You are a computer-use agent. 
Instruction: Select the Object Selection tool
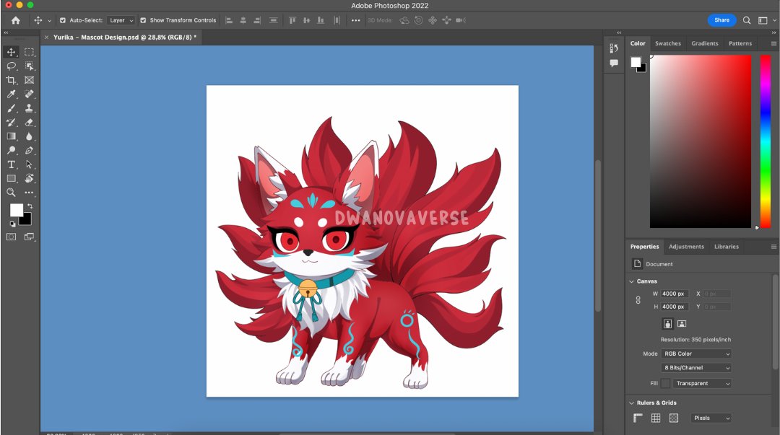point(30,66)
